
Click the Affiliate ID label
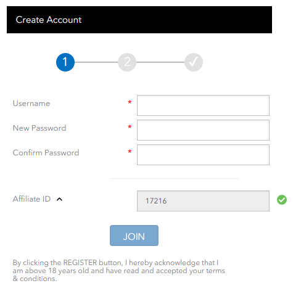point(31,199)
